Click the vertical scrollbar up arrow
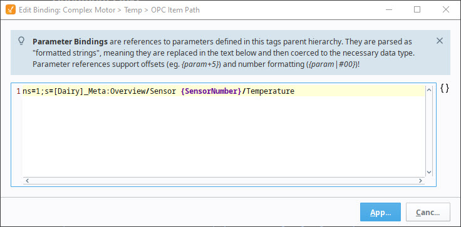 pyautogui.click(x=428, y=90)
